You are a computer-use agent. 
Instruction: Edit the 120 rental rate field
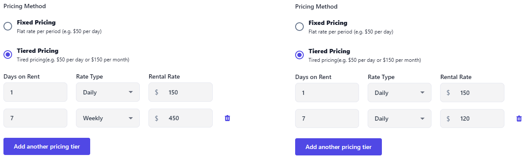click(472, 118)
